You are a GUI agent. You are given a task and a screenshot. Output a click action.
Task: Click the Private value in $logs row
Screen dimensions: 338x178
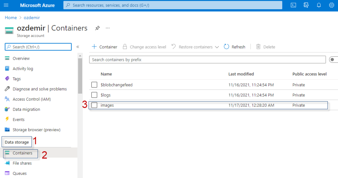point(298,95)
